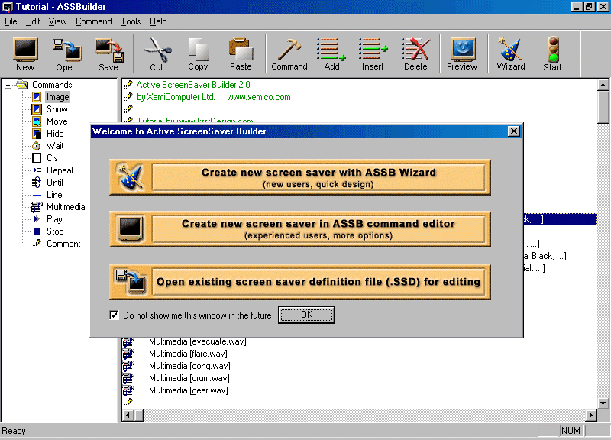The height and width of the screenshot is (440, 611).
Task: Open the Tools menu
Action: pyautogui.click(x=131, y=21)
